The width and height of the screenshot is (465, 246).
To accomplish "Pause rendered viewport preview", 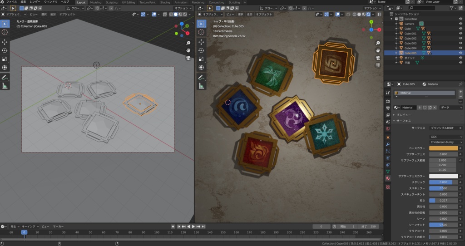I will coord(379,14).
